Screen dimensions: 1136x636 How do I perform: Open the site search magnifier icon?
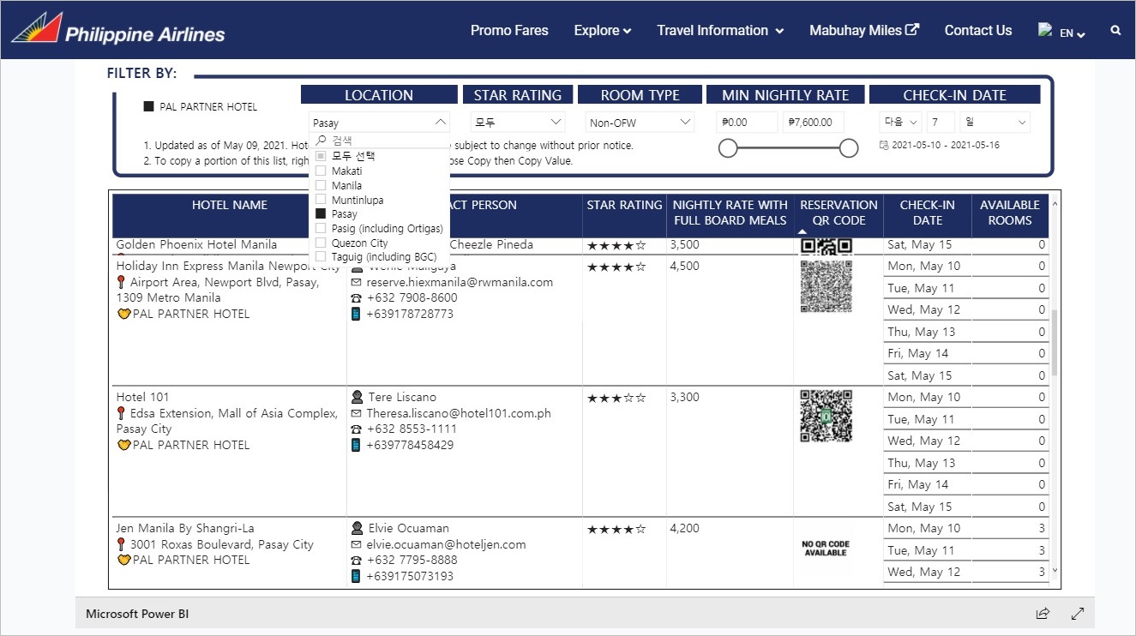tap(1115, 30)
